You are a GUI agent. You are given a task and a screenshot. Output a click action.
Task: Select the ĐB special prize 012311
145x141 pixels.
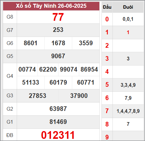tap(58, 135)
